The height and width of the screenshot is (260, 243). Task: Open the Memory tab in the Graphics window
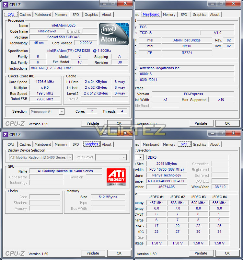61,144
